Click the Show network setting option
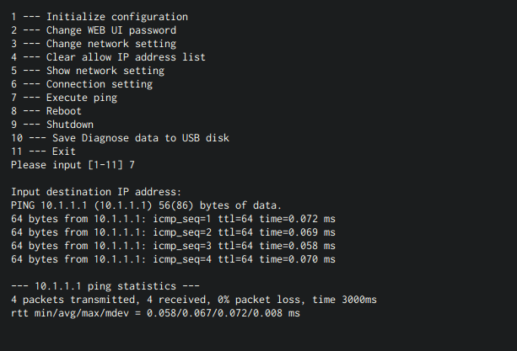Image resolution: width=517 pixels, height=351 pixels. coord(88,71)
